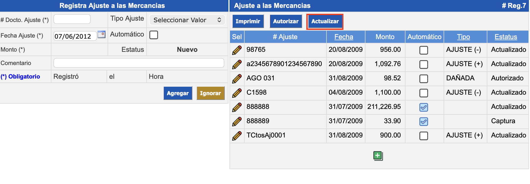Sort the table by Fecha column header
Screen dimensions: 530x184
[344, 37]
